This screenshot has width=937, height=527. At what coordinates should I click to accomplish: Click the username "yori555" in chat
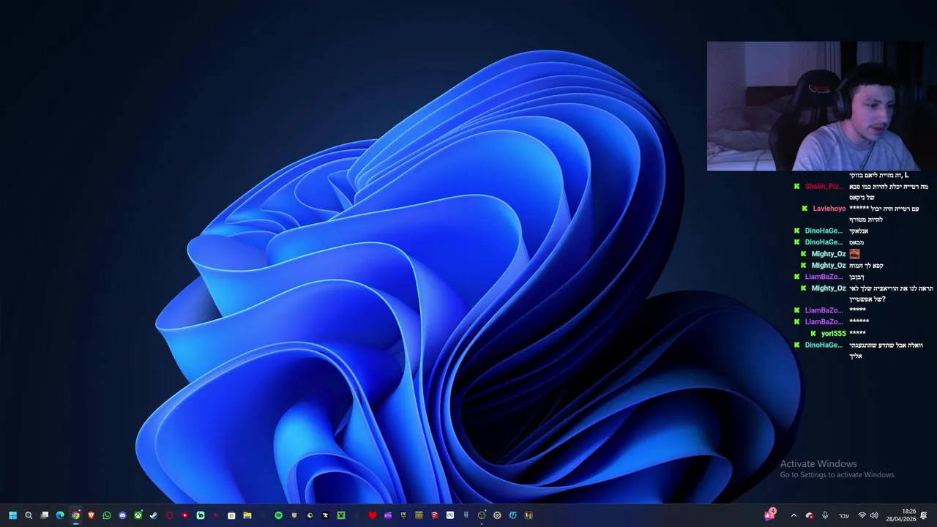coord(833,334)
